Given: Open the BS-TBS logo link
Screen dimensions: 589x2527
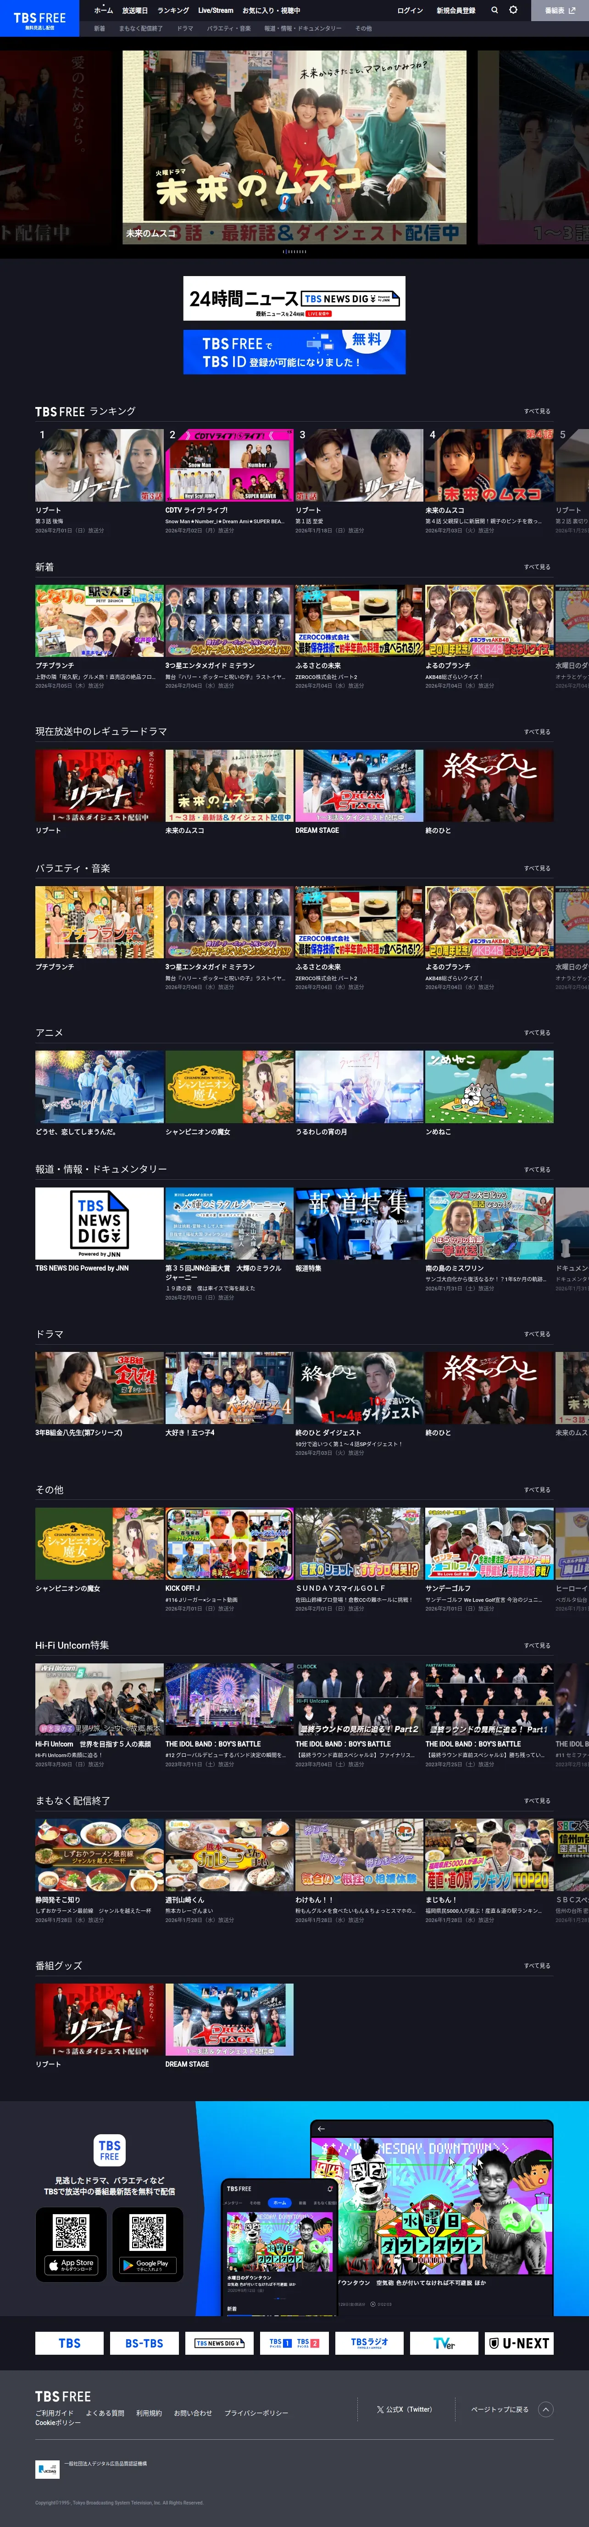Looking at the screenshot, I should click(x=144, y=2343).
